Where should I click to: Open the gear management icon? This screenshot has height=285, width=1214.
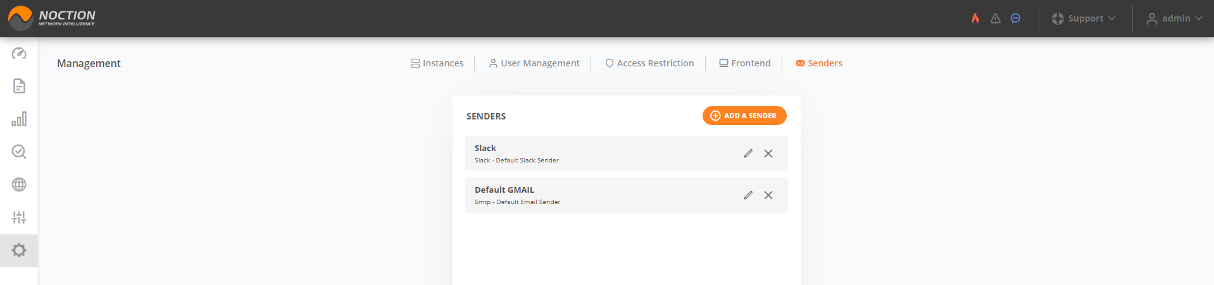[x=19, y=250]
